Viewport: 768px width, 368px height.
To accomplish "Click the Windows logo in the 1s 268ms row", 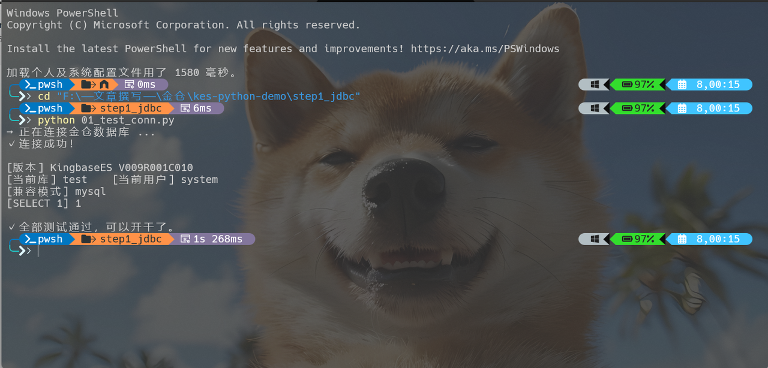I will point(595,239).
